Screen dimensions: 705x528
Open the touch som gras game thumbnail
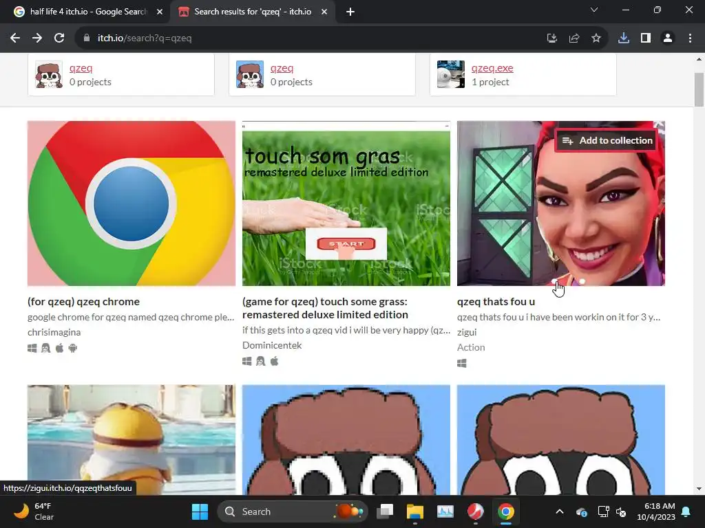(346, 203)
